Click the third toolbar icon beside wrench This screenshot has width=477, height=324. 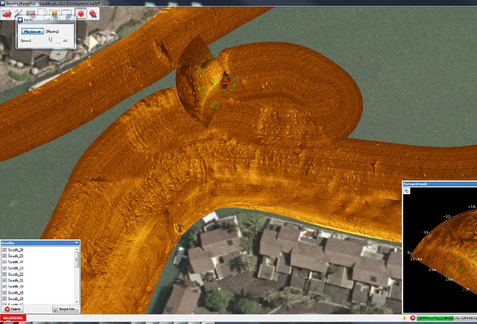pyautogui.click(x=31, y=13)
